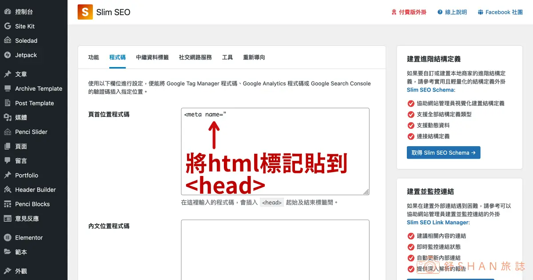The width and height of the screenshot is (533, 280).
Task: Click the 控制台 dashboard icon in sidebar
Action: (x=8, y=12)
